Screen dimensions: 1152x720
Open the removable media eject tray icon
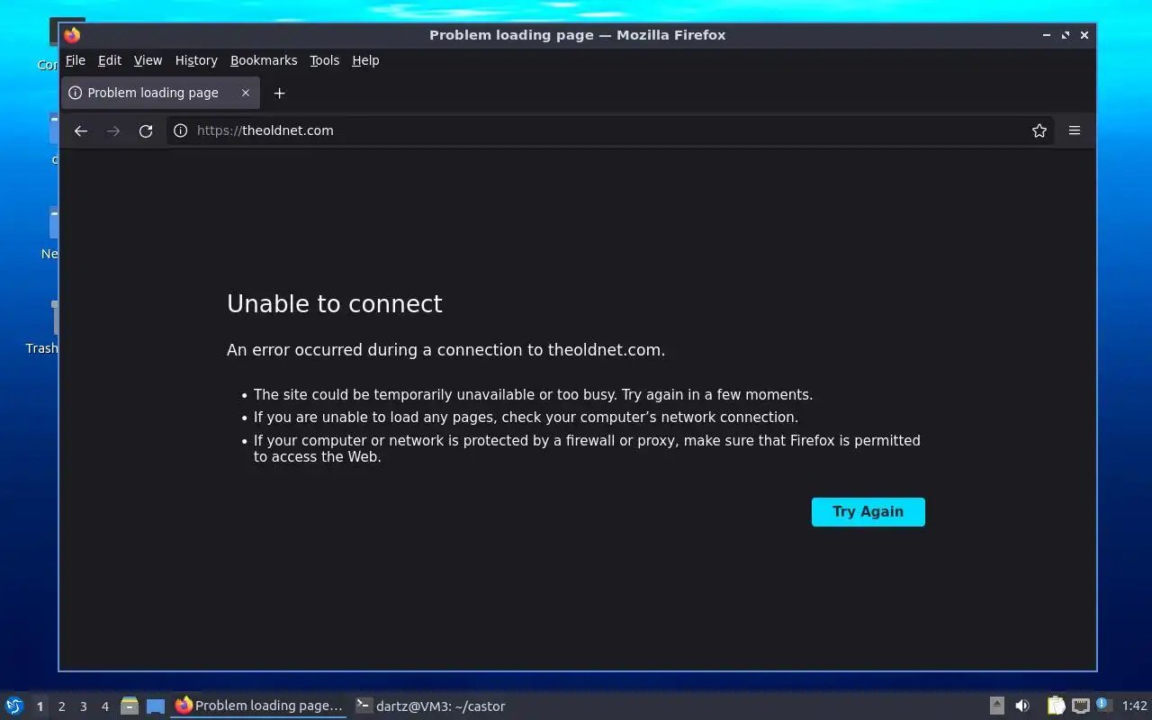pos(997,706)
